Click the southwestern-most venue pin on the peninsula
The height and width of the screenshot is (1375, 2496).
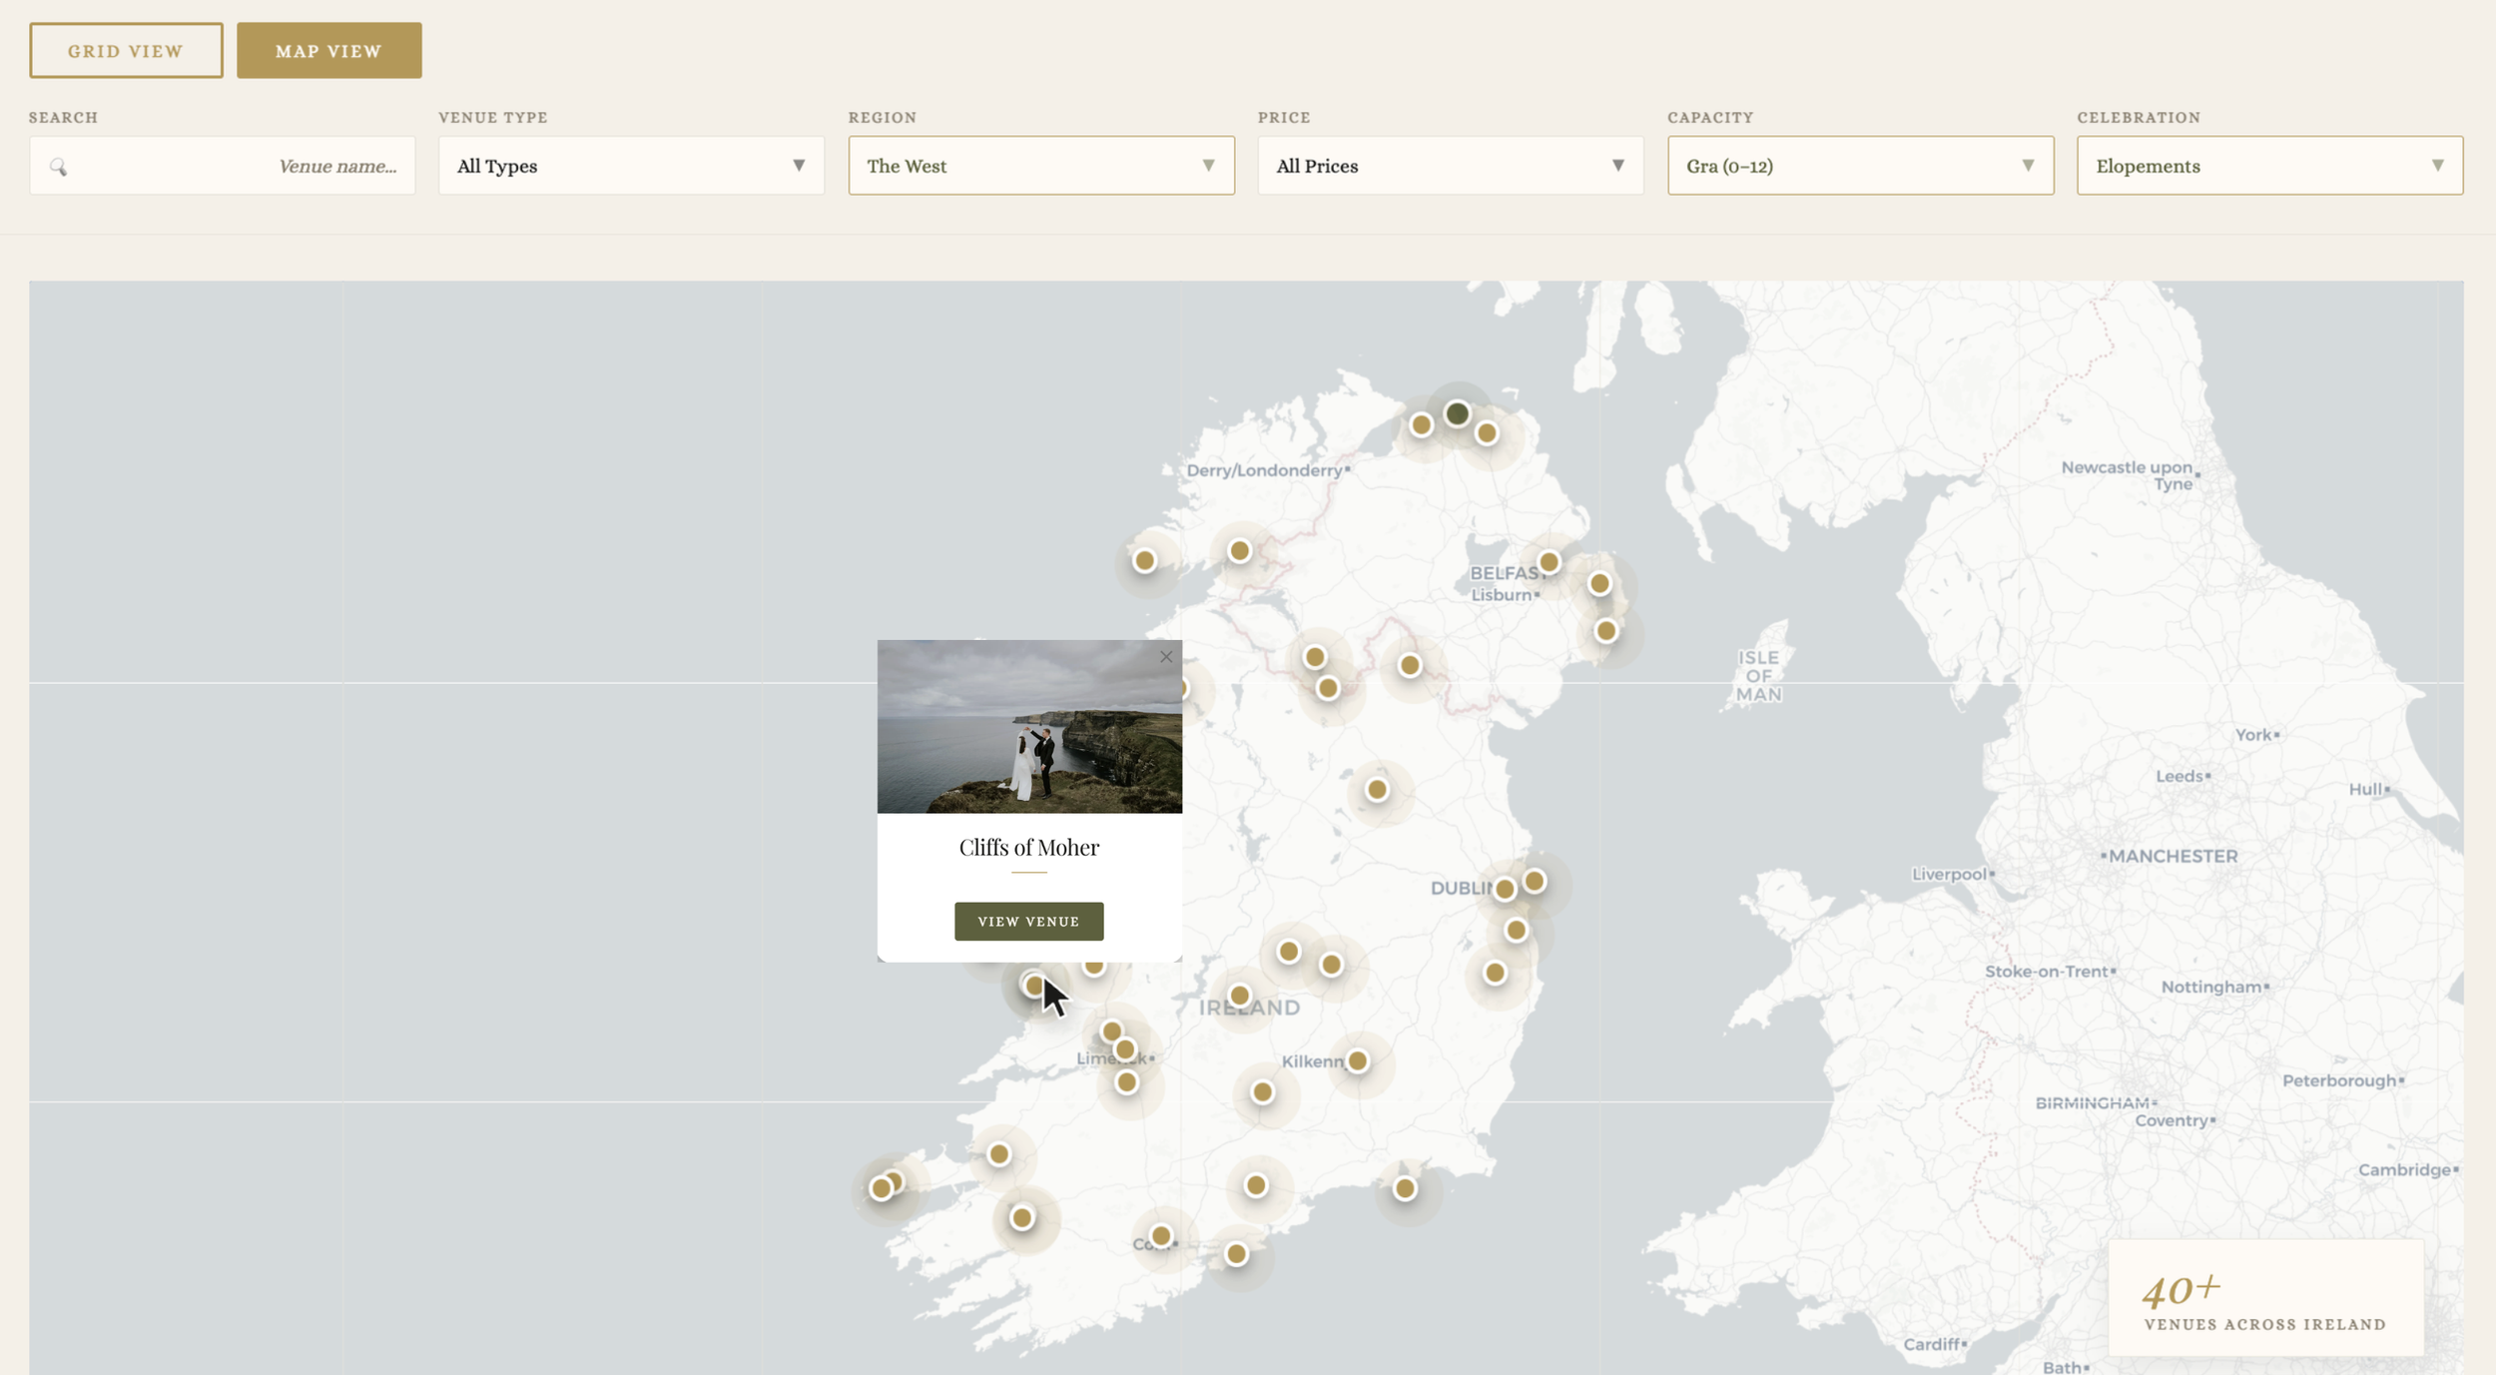pos(883,1187)
